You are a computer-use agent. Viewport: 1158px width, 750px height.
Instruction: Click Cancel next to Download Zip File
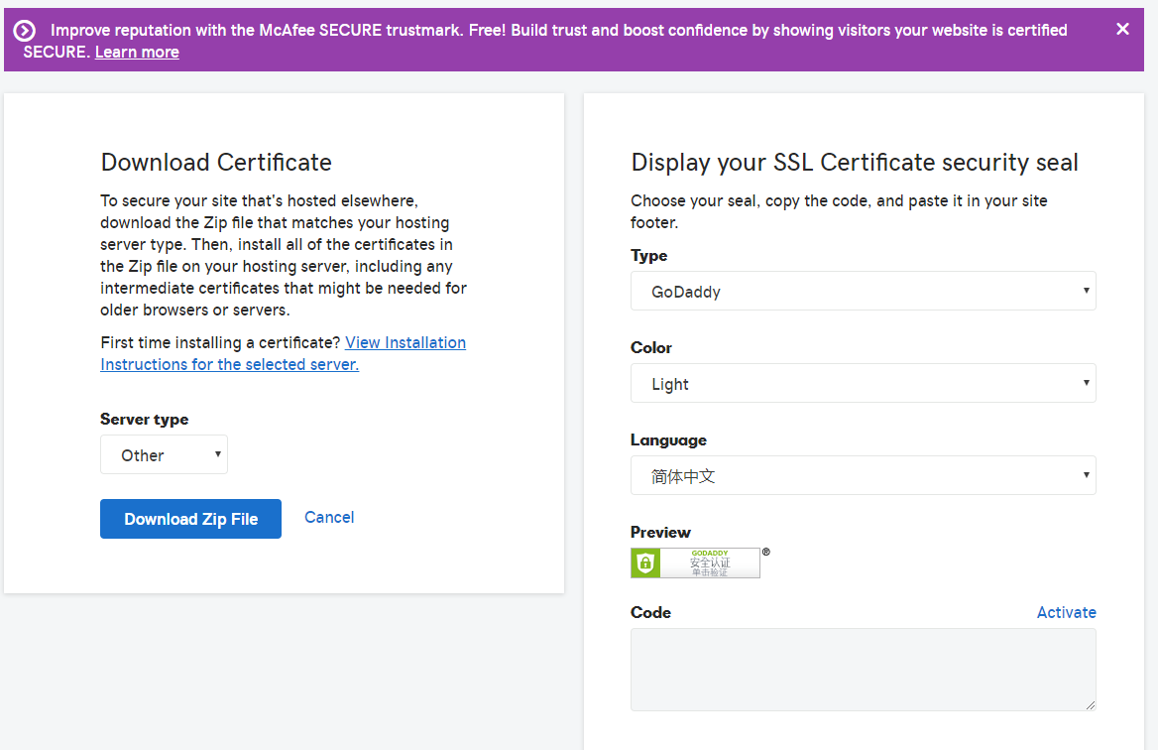pyautogui.click(x=329, y=517)
